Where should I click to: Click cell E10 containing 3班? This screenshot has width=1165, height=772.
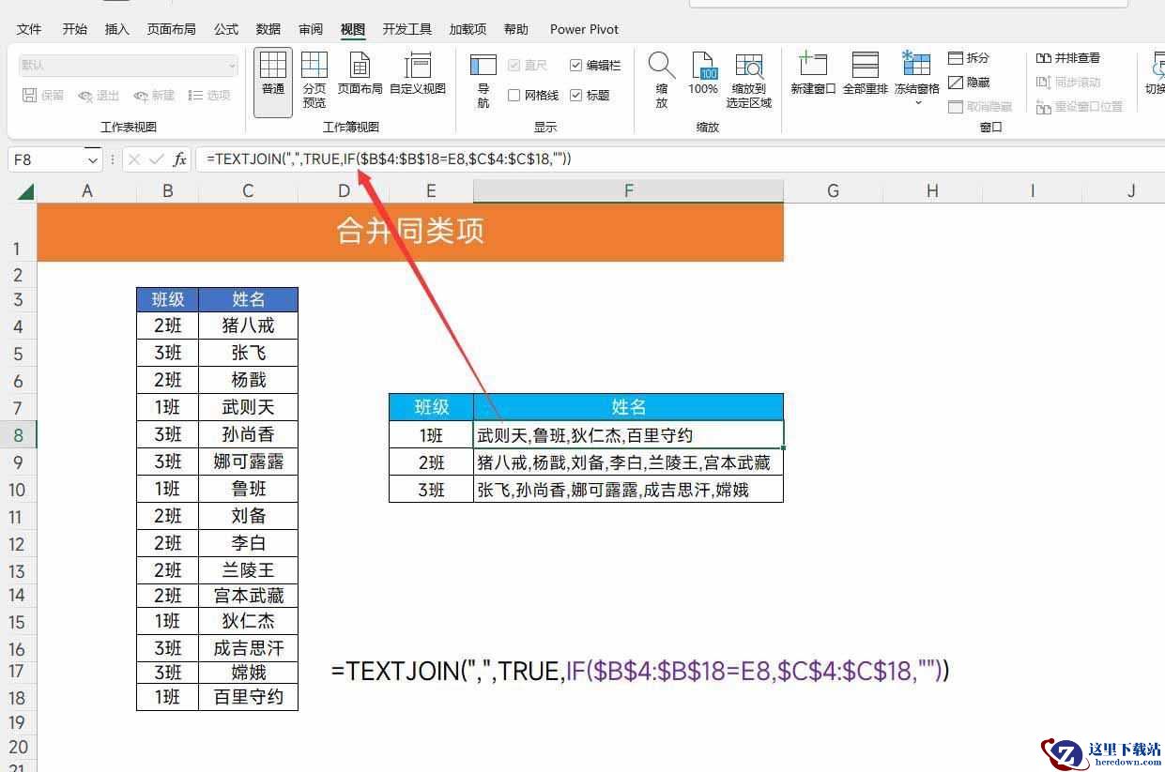431,490
